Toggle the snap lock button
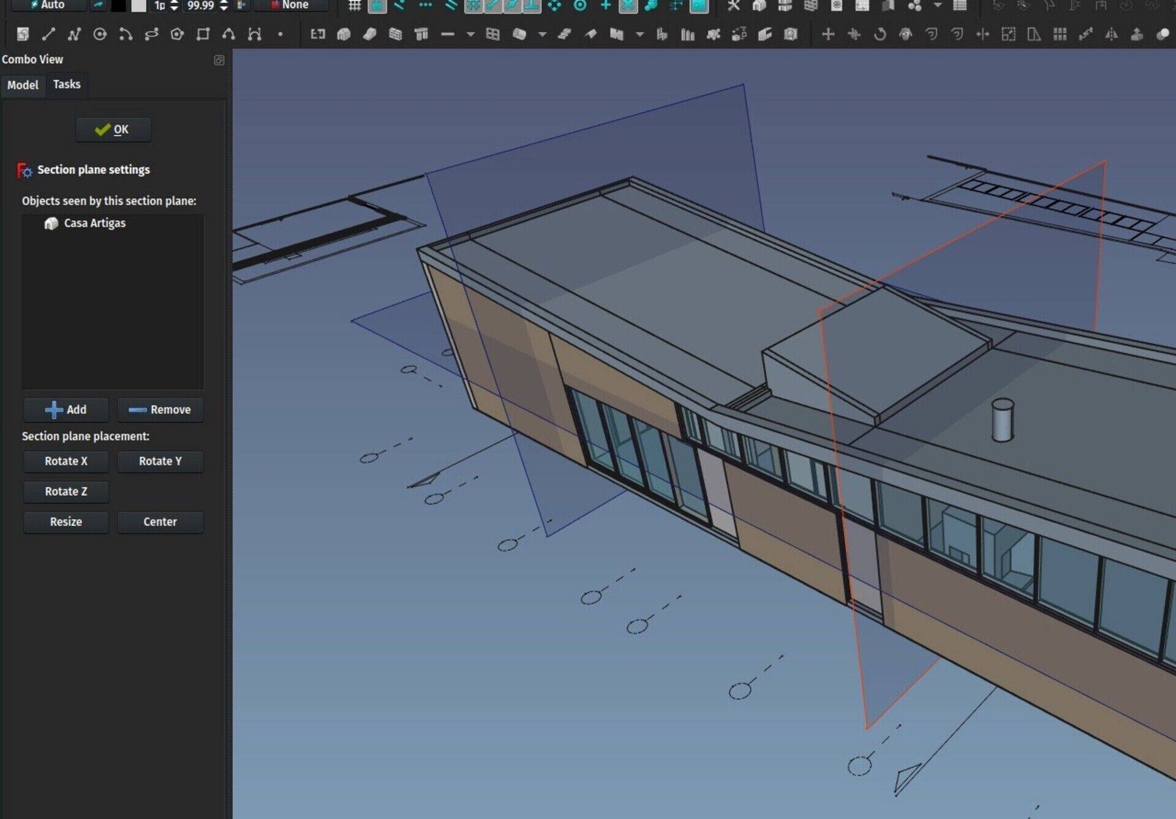Screen dimensions: 1176x819 pos(377,6)
